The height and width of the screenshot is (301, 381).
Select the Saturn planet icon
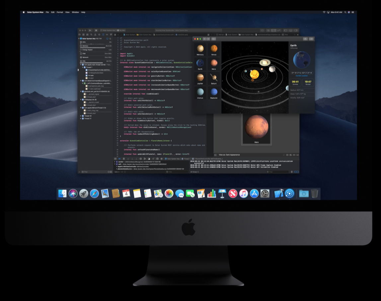pyautogui.click(x=214, y=78)
